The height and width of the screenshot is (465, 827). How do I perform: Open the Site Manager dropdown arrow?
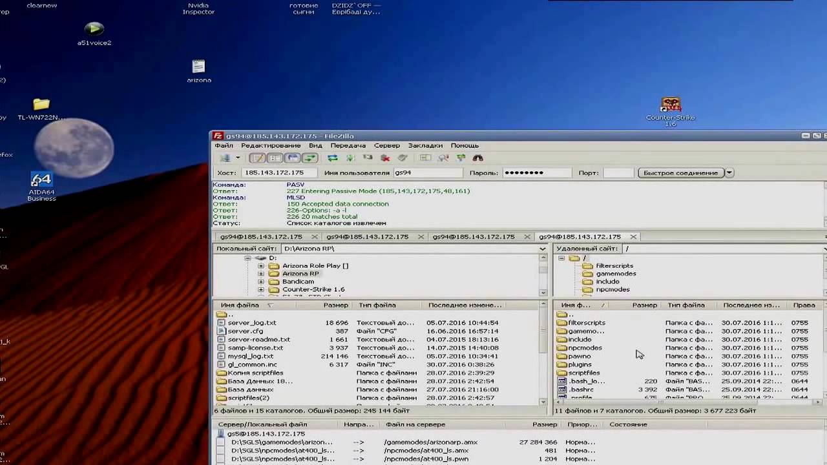237,158
